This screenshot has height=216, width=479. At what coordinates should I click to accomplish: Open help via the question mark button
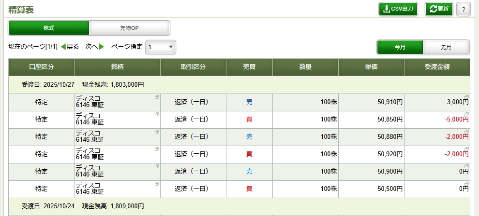point(464,9)
